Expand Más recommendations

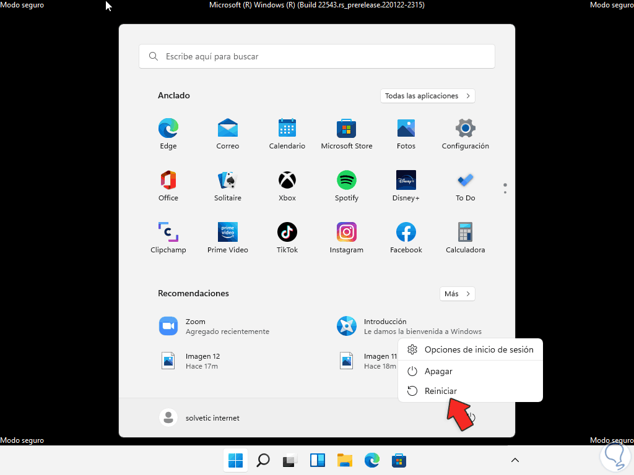point(458,294)
